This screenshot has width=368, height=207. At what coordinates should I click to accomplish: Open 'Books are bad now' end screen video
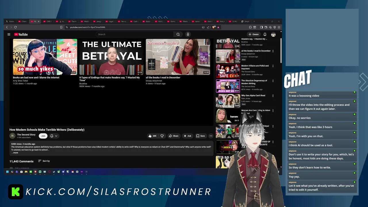click(45, 57)
